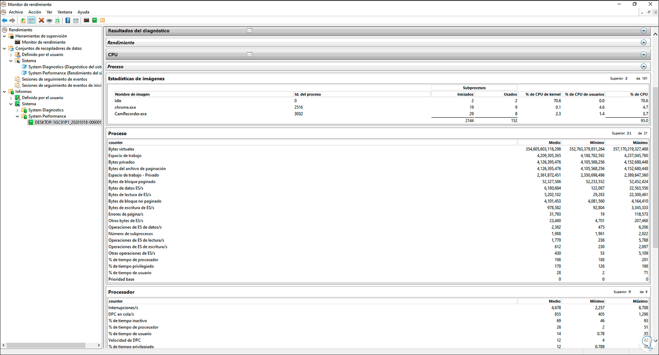
Task: Click the red X delete toolbar icon
Action: 41,20
